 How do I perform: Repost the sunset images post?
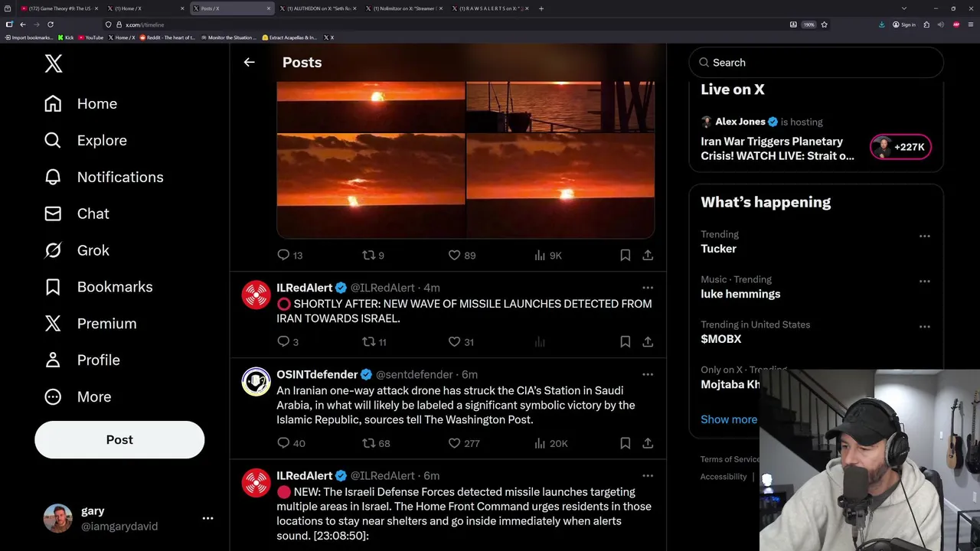point(373,255)
